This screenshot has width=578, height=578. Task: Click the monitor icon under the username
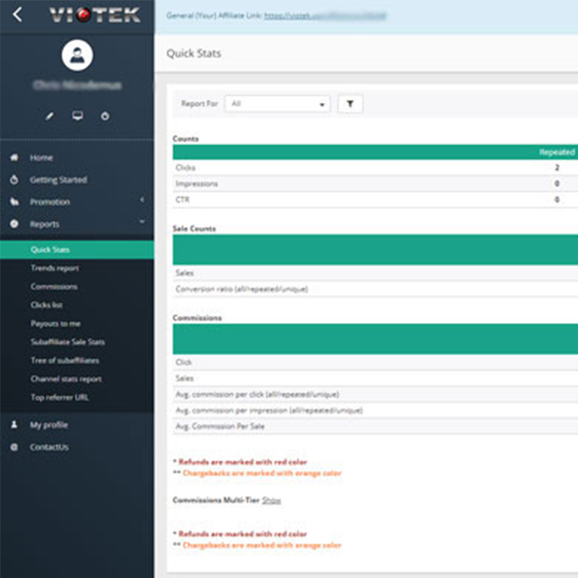[x=77, y=116]
